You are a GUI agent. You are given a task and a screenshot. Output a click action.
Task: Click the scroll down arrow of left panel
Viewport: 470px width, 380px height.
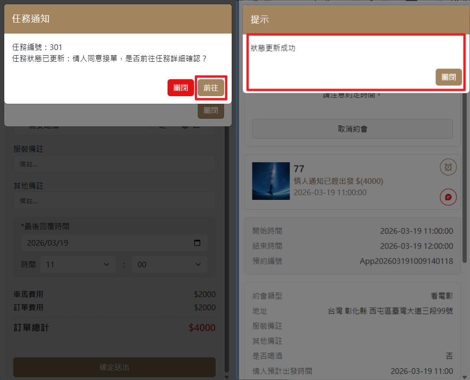[x=227, y=377]
